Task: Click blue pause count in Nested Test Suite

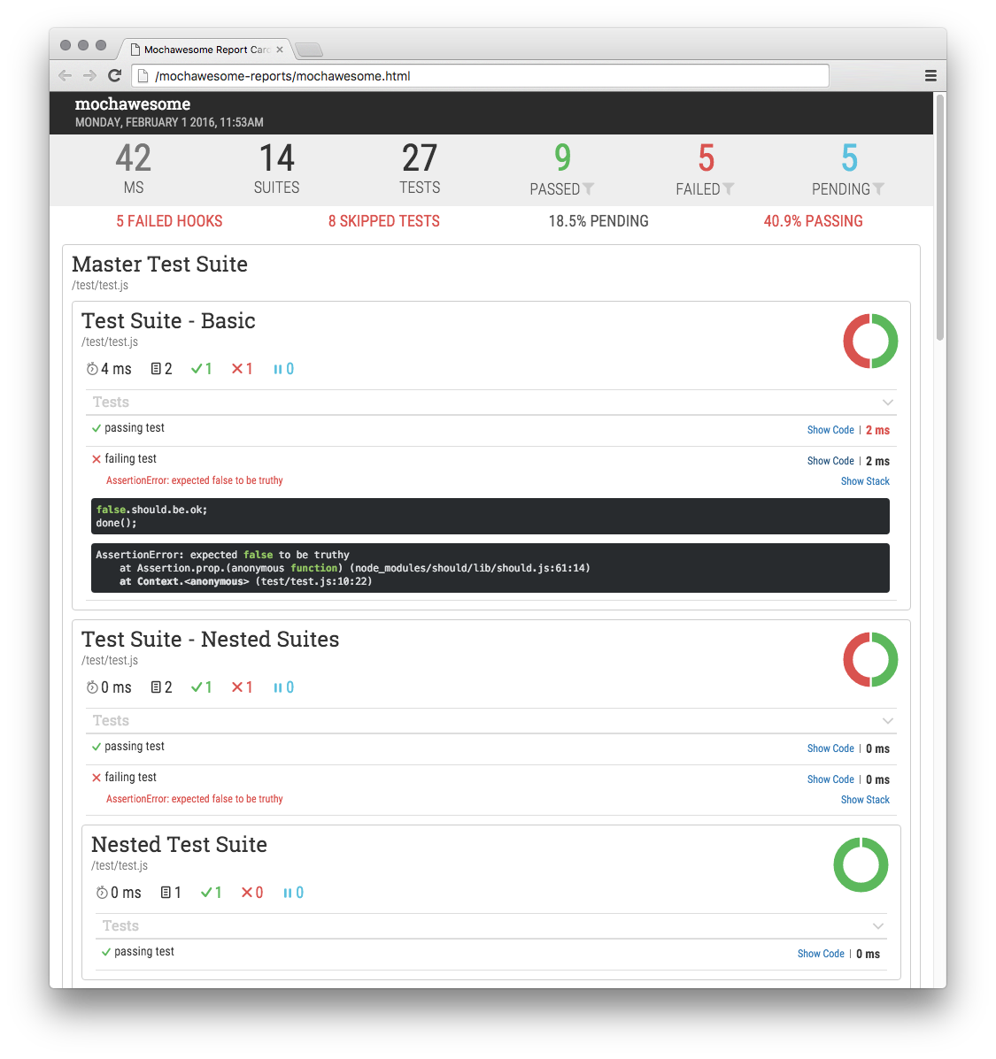Action: point(293,893)
